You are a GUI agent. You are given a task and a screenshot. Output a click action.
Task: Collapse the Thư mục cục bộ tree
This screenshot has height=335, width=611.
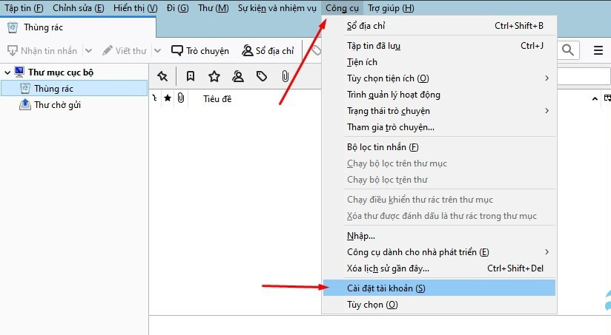pyautogui.click(x=7, y=72)
